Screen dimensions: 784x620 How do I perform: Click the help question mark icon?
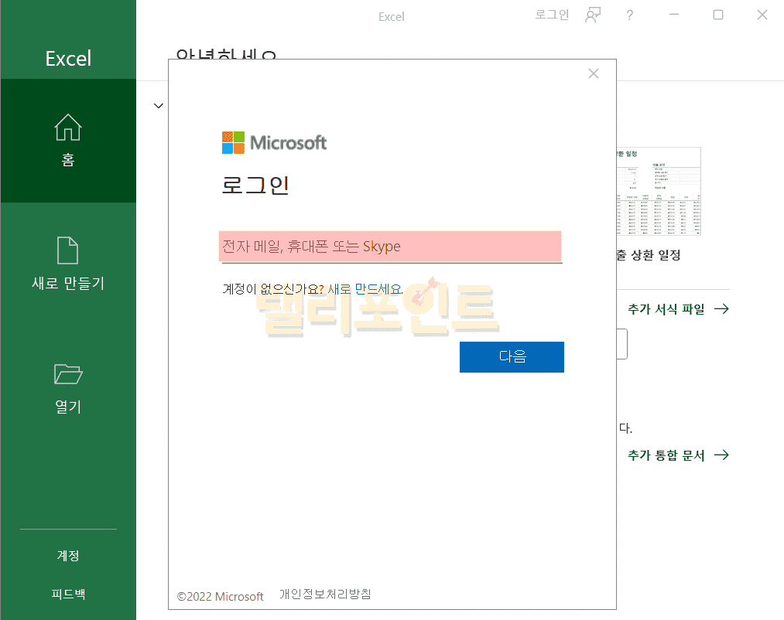coord(630,15)
